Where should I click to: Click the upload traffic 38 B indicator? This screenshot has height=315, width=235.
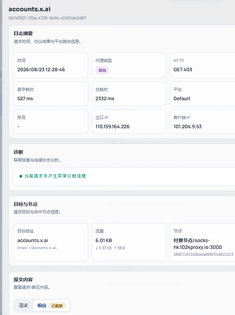point(120,248)
